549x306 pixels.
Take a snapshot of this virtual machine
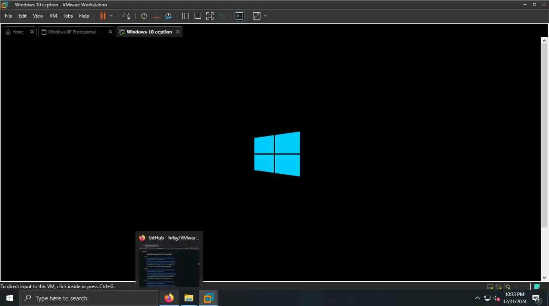click(x=144, y=16)
